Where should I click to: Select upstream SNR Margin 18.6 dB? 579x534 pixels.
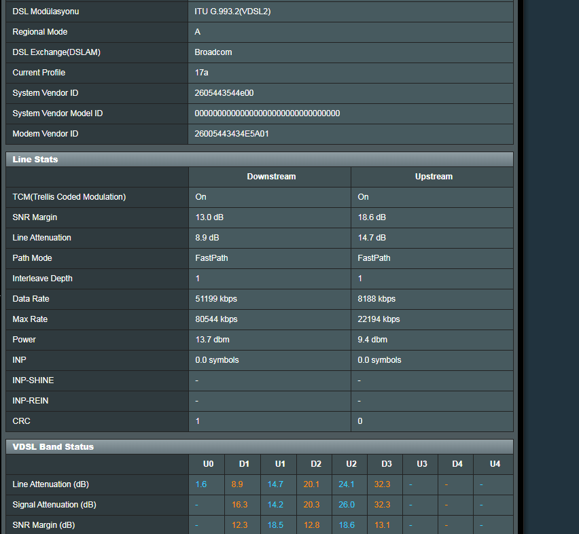coord(372,217)
